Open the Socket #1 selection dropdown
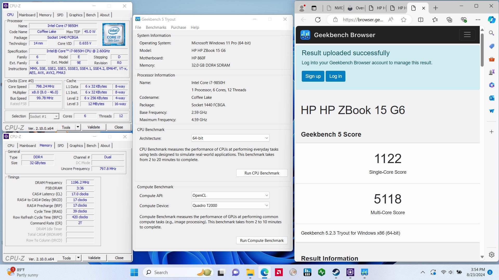Screen dimensions: 499x280 click(x=44, y=116)
